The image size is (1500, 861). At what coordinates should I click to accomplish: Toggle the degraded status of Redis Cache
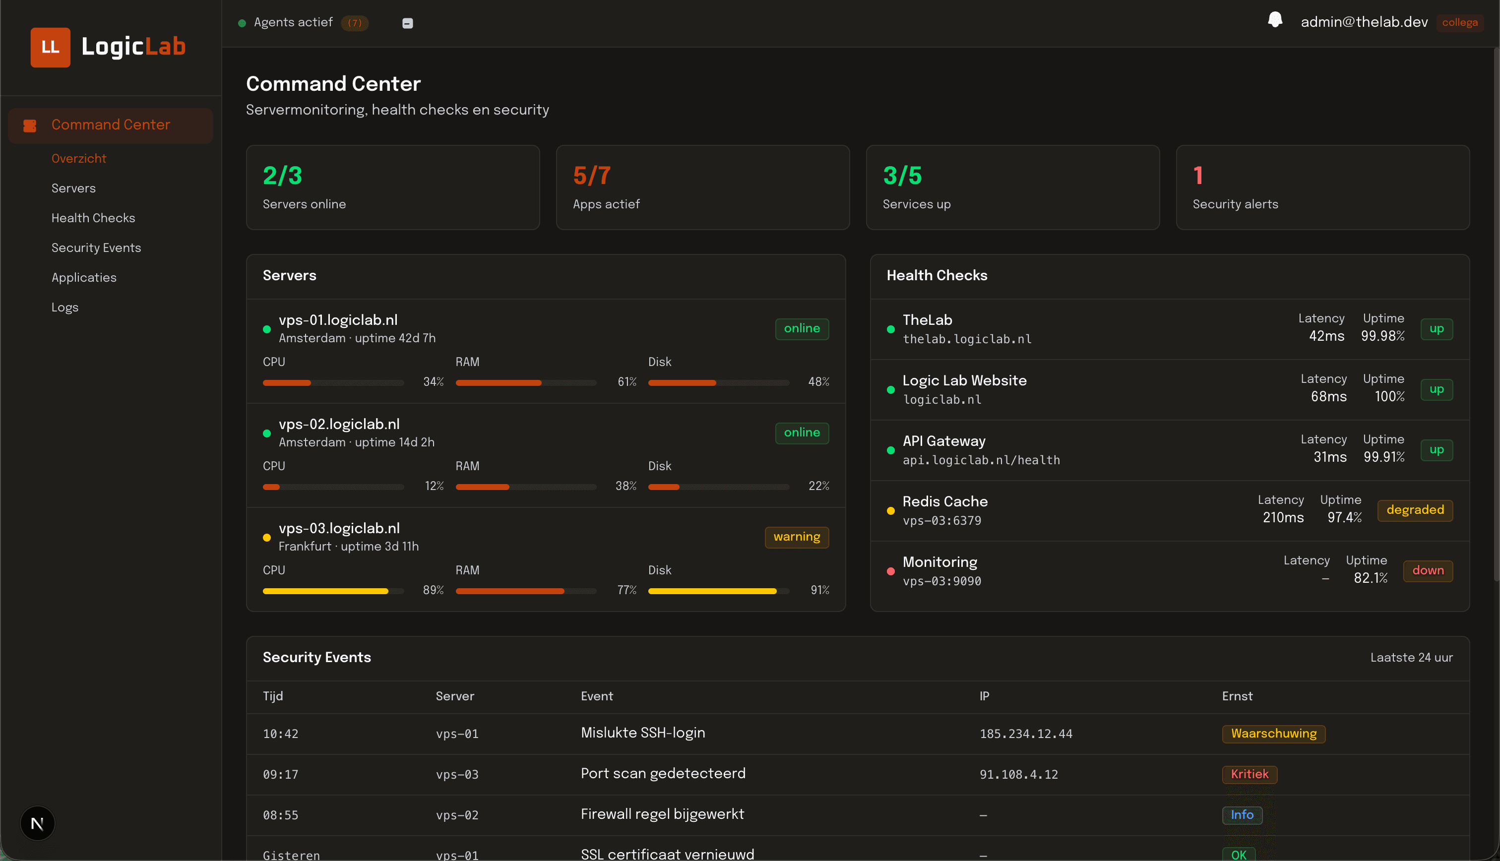coord(1414,510)
